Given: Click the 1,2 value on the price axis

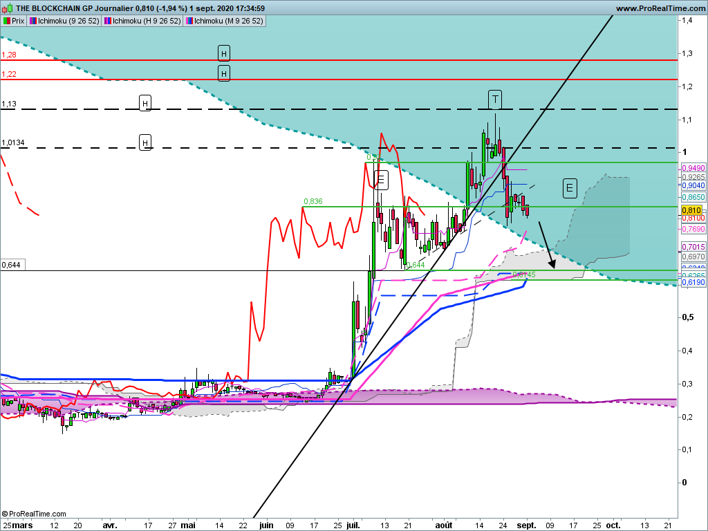Looking at the screenshot, I should (687, 86).
